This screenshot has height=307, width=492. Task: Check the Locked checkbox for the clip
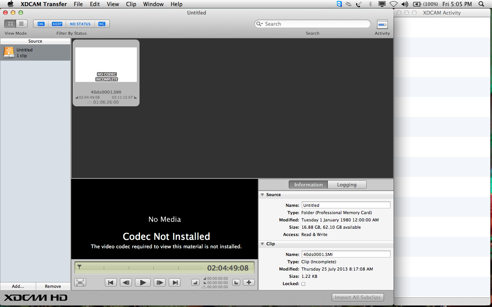(303, 284)
